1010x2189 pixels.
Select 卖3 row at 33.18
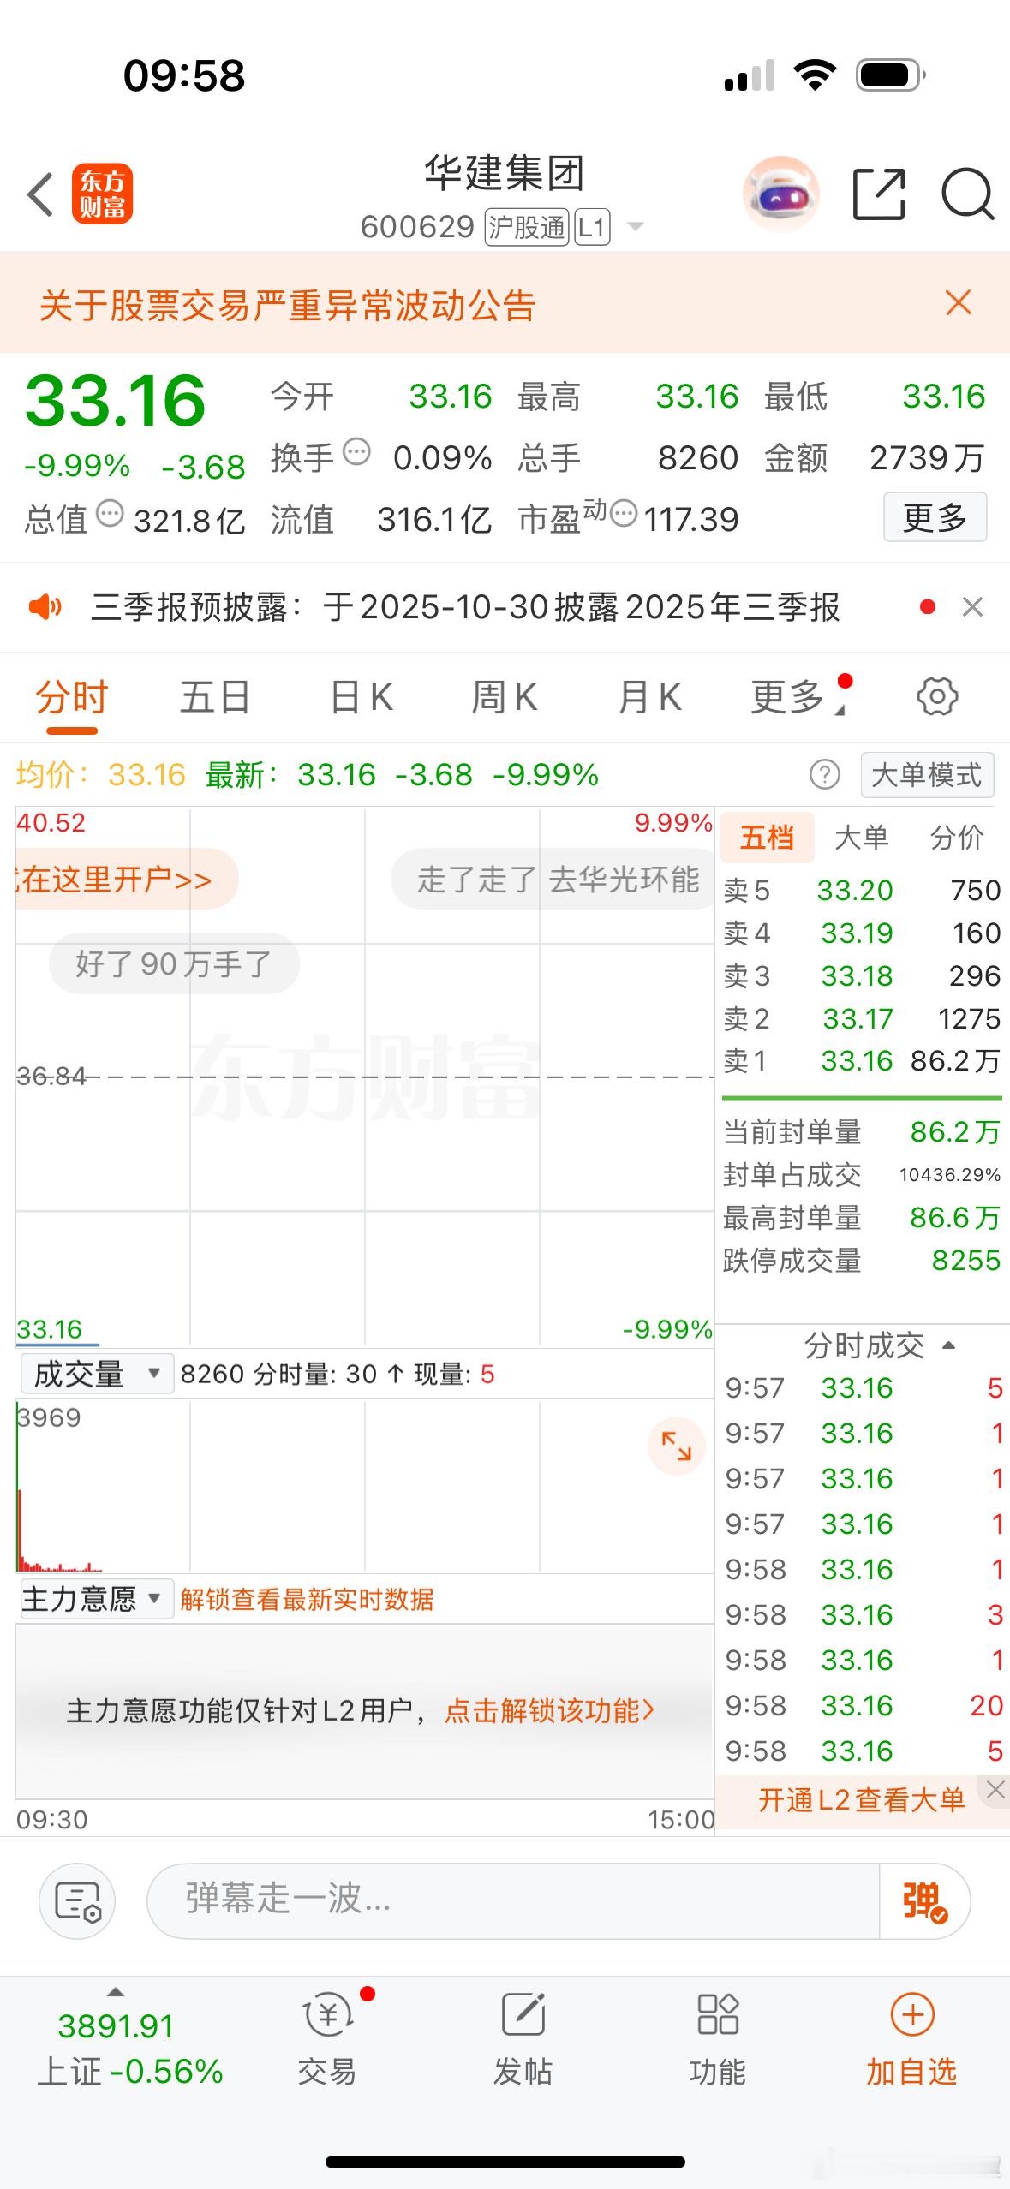[862, 976]
